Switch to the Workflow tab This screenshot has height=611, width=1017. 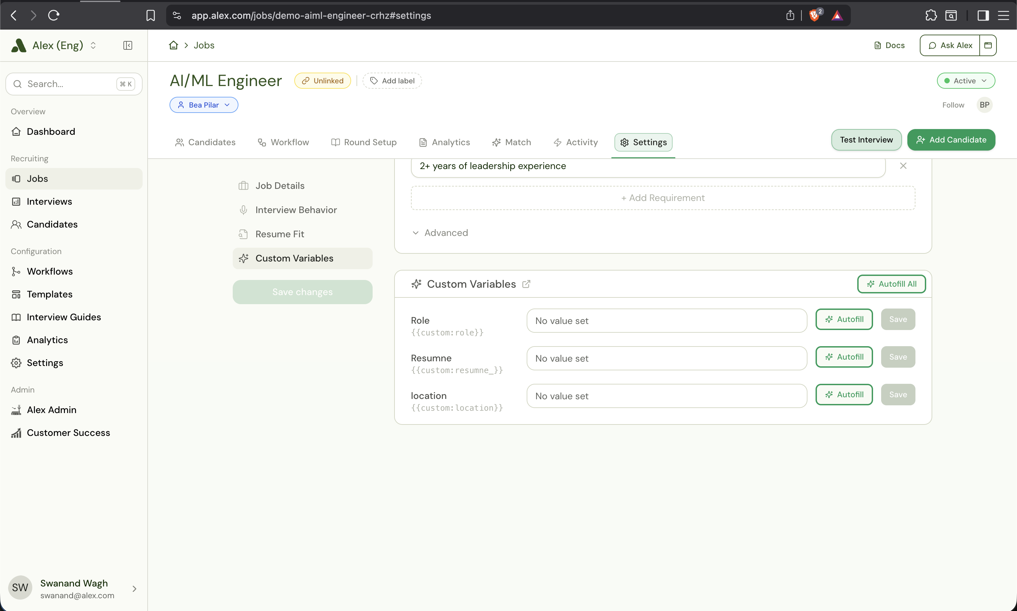pyautogui.click(x=284, y=142)
